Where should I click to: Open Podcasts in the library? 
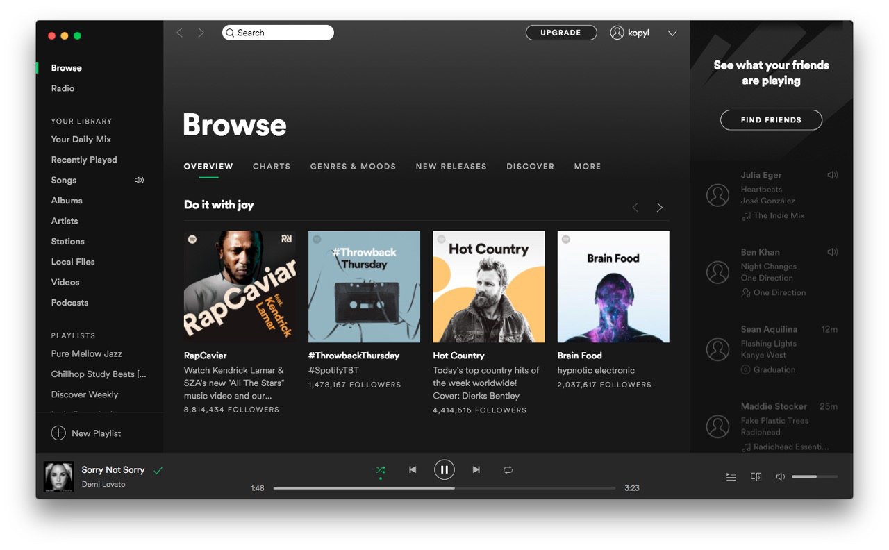pyautogui.click(x=69, y=303)
